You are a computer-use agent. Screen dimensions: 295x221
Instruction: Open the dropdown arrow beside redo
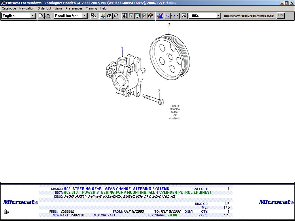(178, 16)
